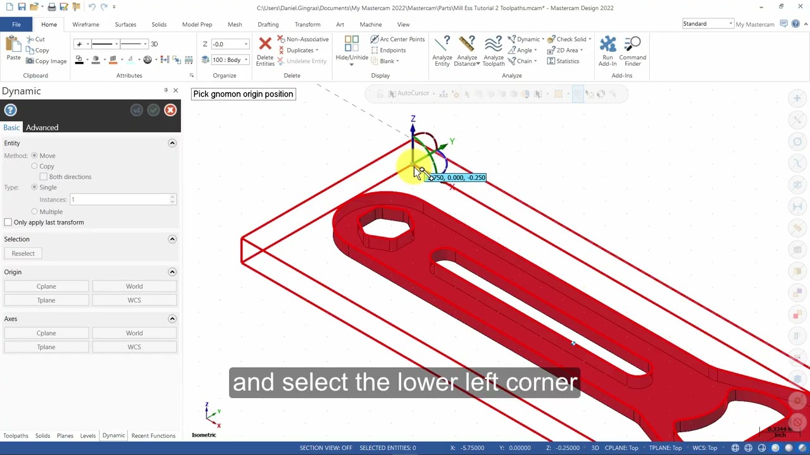The width and height of the screenshot is (810, 455).
Task: Click the Print icon in quick access
Action: (x=52, y=7)
